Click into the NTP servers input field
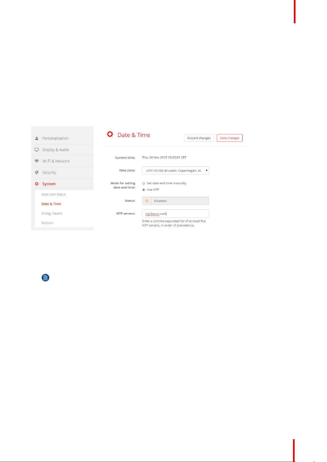Screen dimensions: 327x462 176,214
